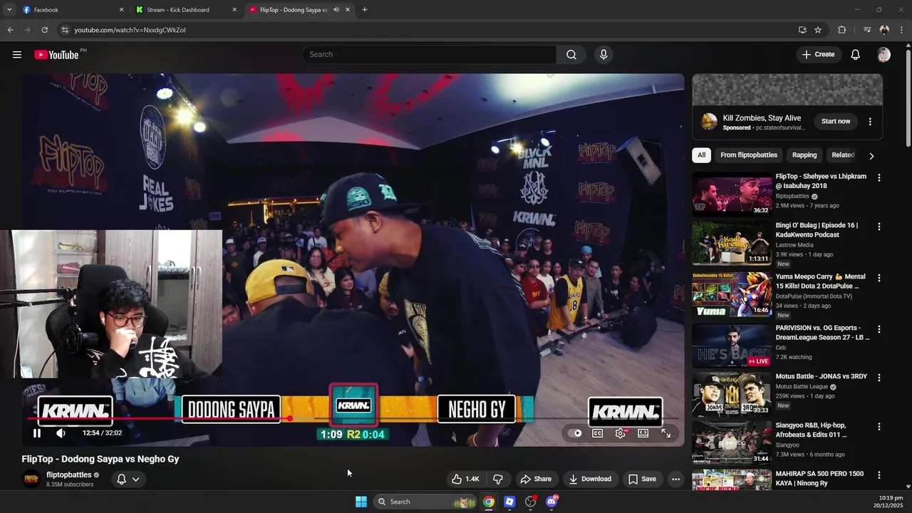
Task: Open fliptopbattles channel avatar
Action: [x=31, y=479]
